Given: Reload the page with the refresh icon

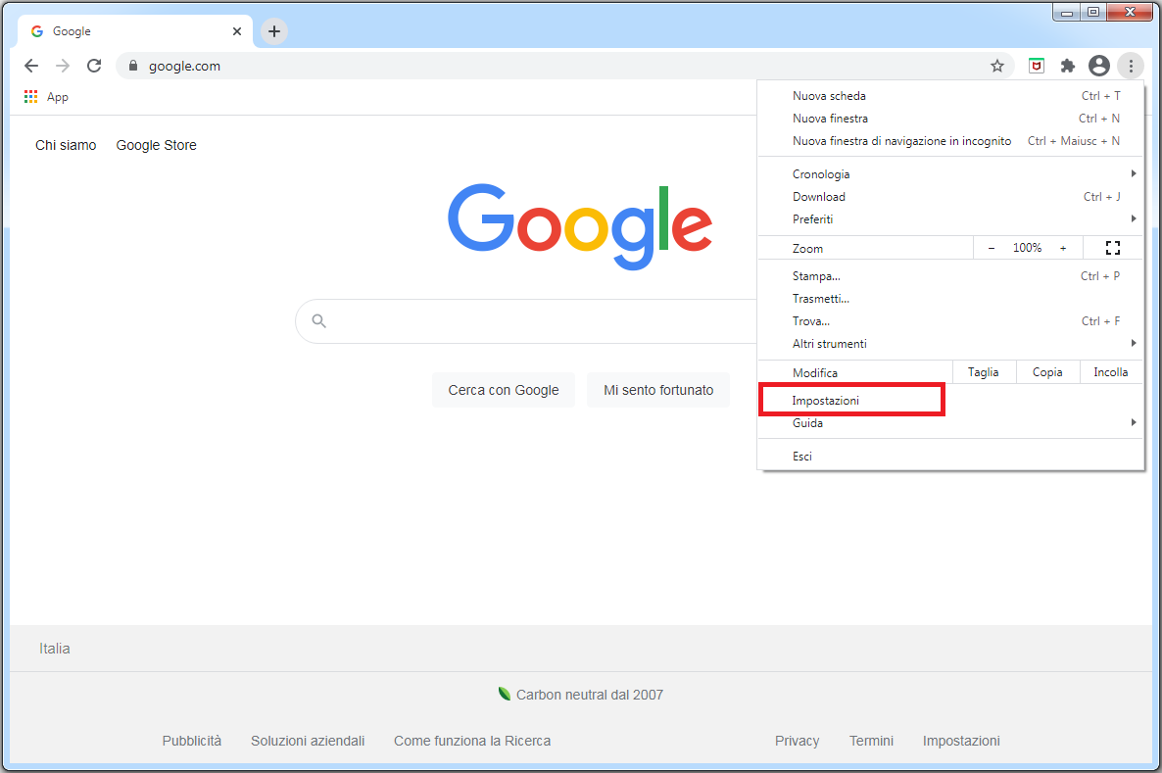Looking at the screenshot, I should pyautogui.click(x=94, y=66).
